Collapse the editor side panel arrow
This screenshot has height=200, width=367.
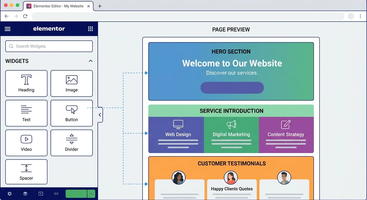tap(100, 115)
